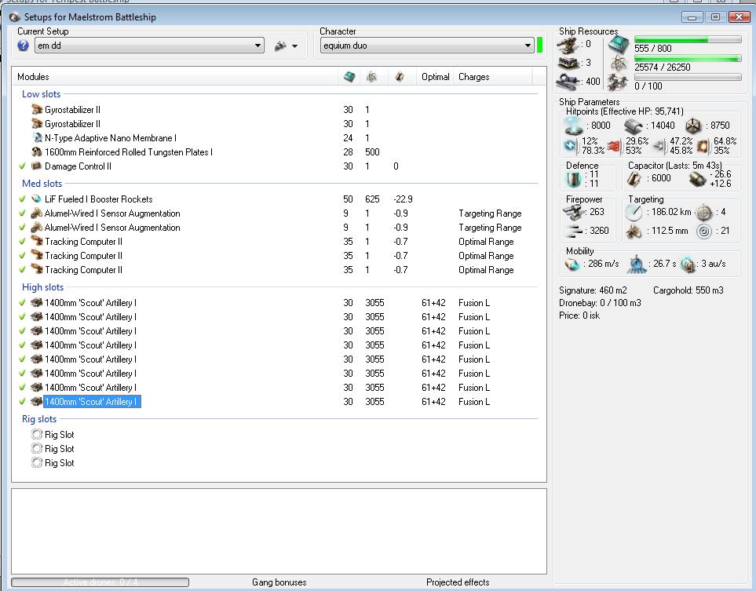This screenshot has height=591, width=756.
Task: Click the powergrid column header icon
Action: click(371, 77)
